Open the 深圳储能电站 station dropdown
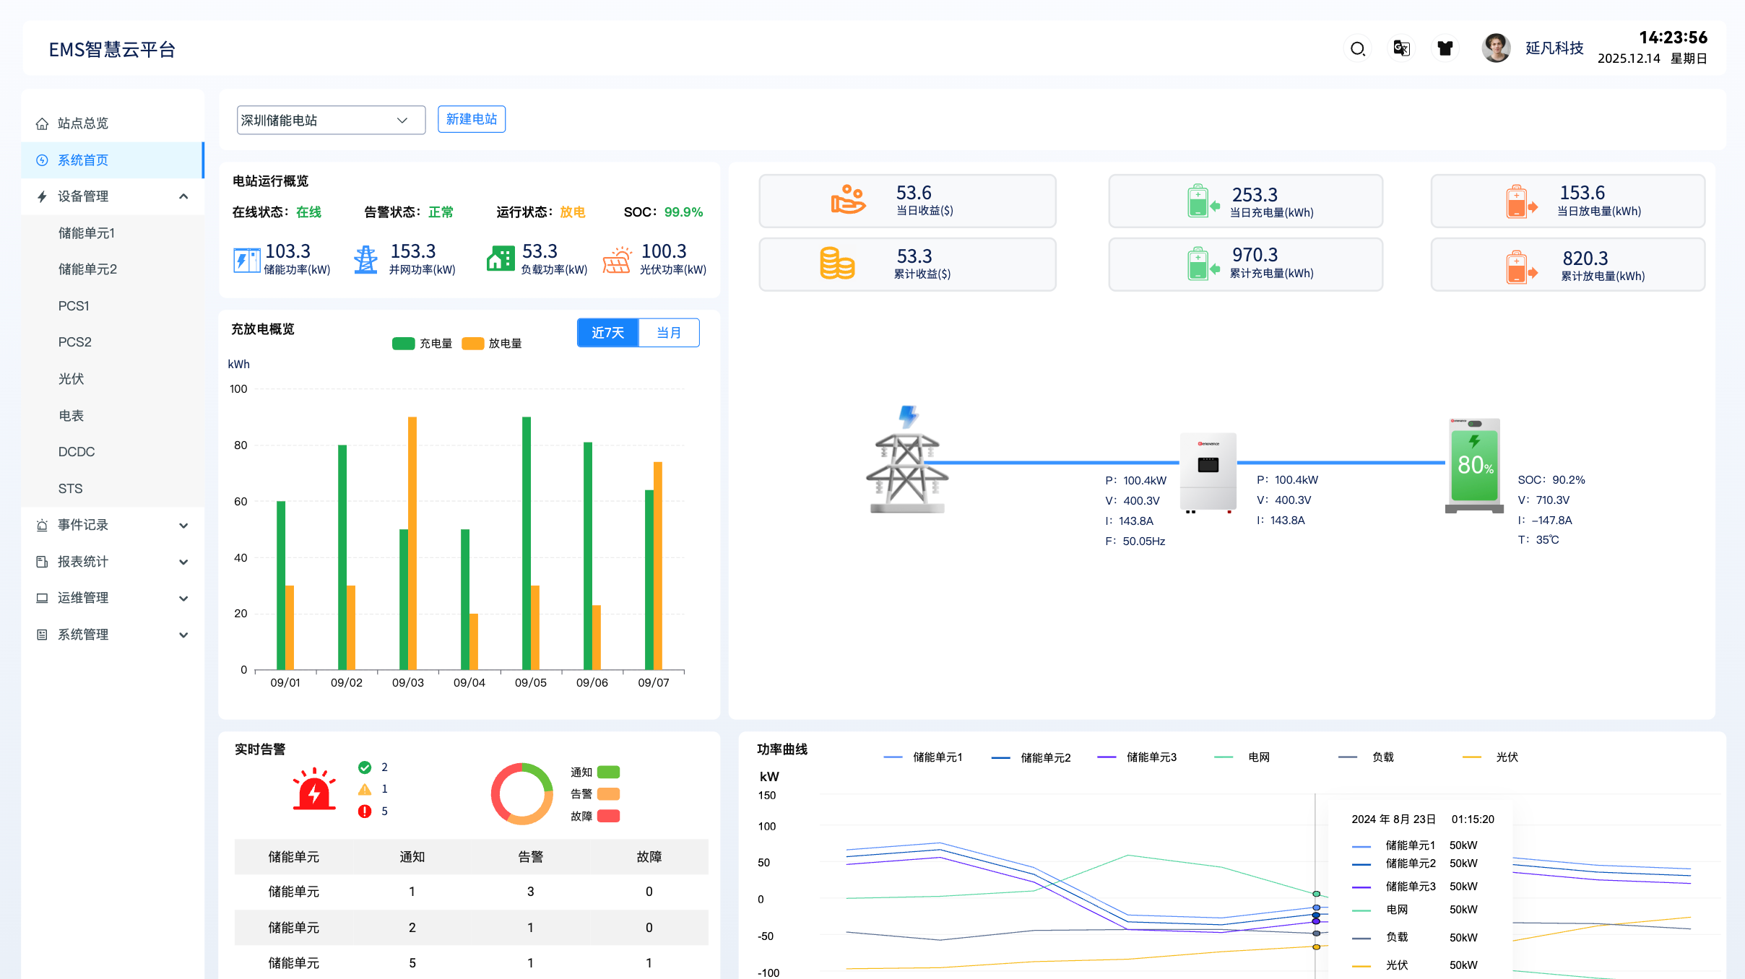 click(331, 120)
